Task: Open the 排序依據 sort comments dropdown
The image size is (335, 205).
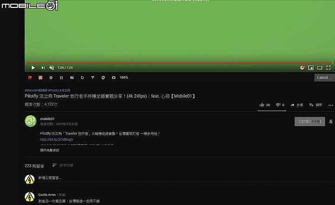Action: coord(63,165)
